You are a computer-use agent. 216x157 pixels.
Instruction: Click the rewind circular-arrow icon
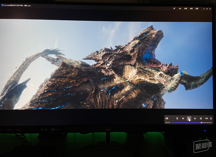[177, 118]
